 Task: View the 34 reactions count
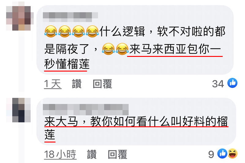click(x=218, y=84)
